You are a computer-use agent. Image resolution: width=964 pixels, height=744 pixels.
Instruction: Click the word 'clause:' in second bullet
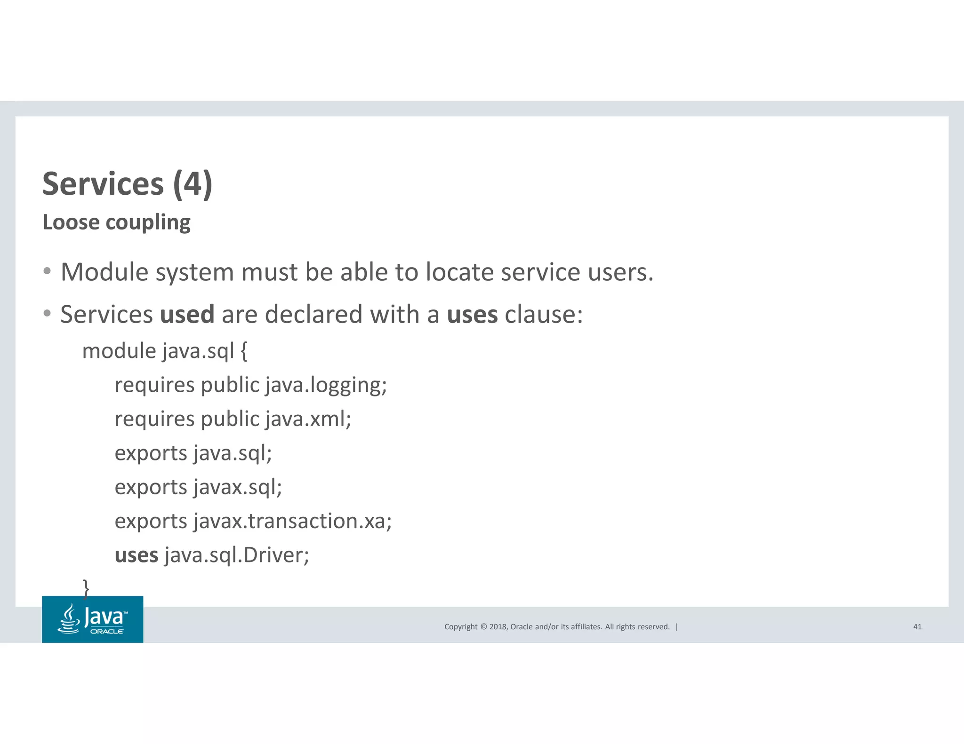tap(544, 314)
